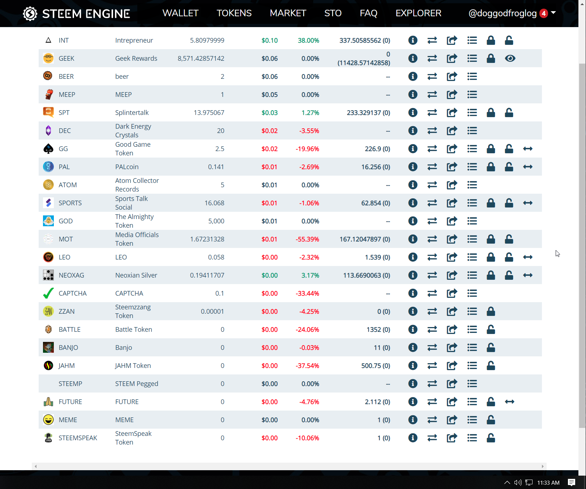
Task: Click the FAQ navigation link
Action: pos(368,13)
